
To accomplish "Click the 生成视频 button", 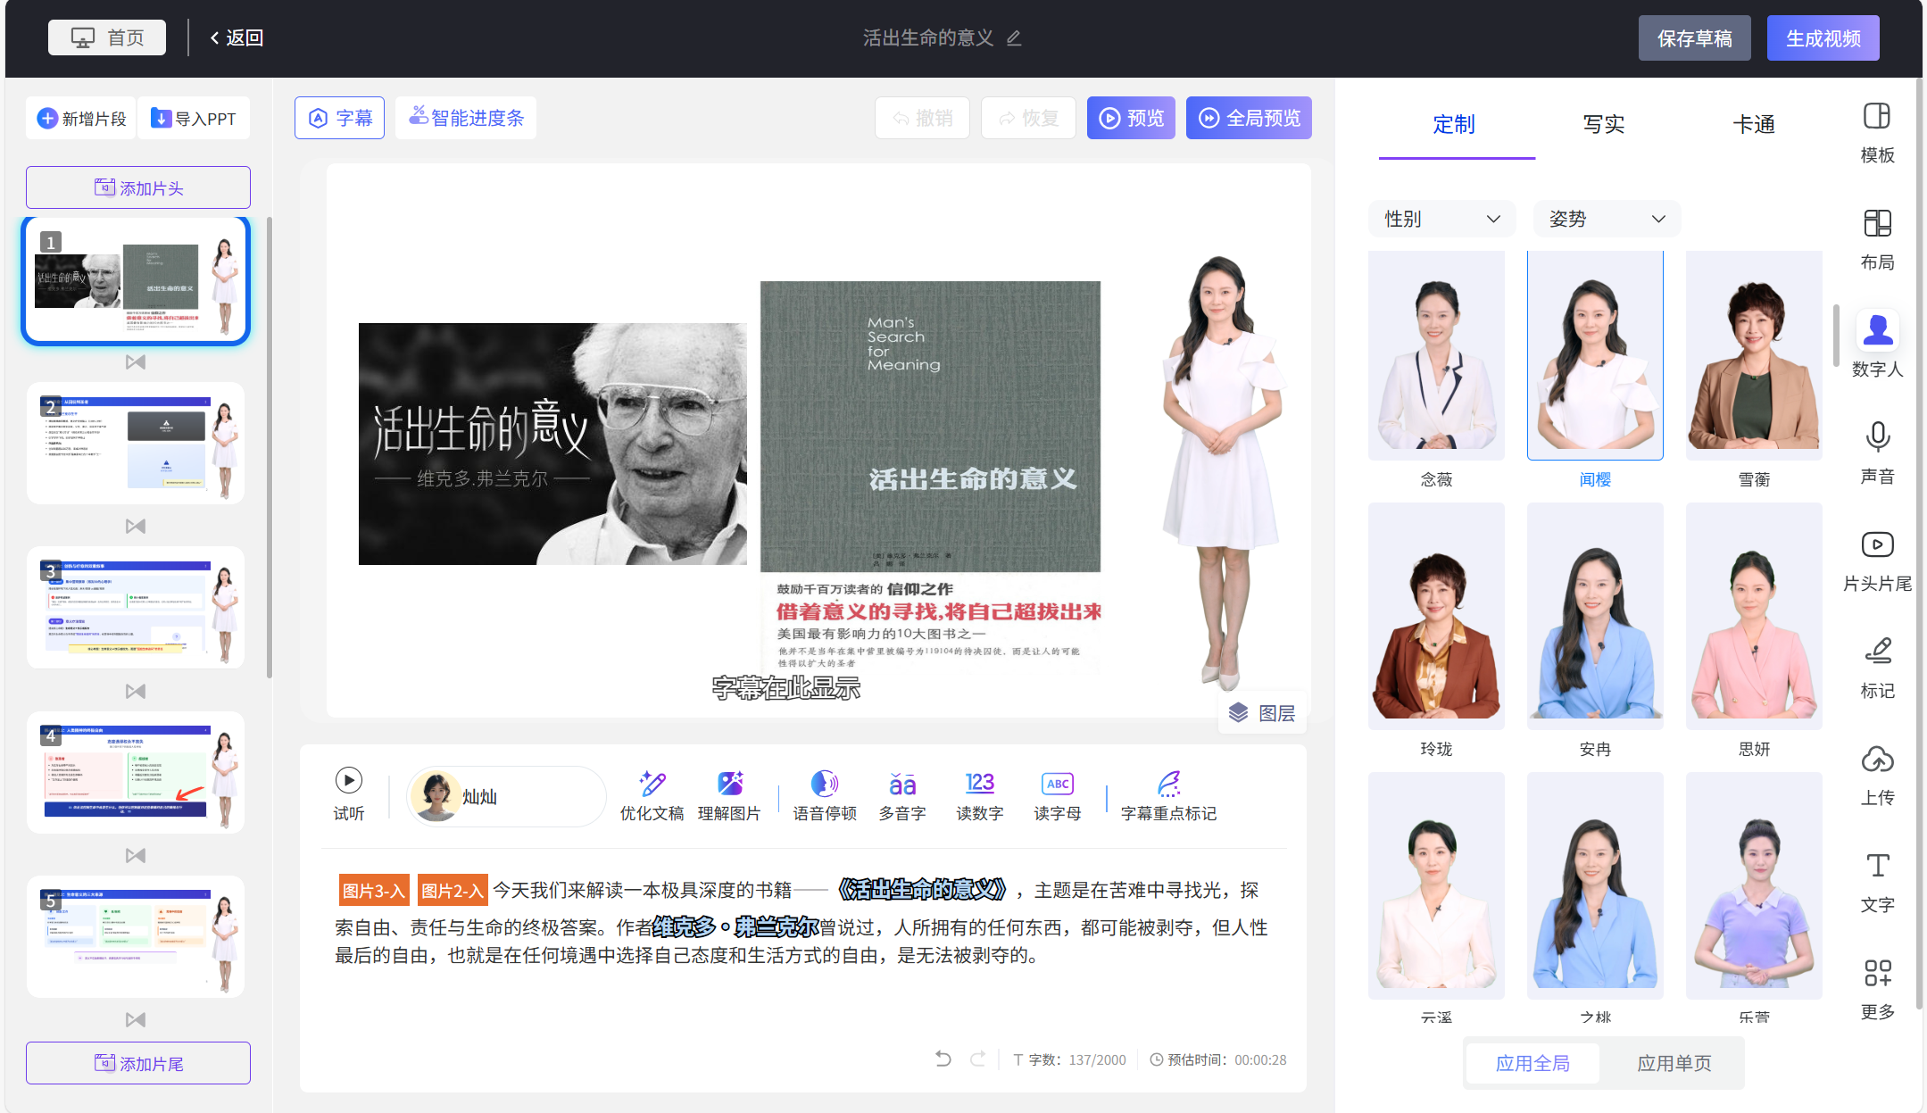I will click(1822, 37).
